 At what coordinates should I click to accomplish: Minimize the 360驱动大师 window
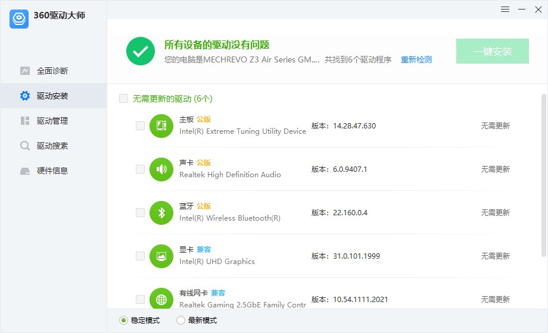tap(522, 10)
